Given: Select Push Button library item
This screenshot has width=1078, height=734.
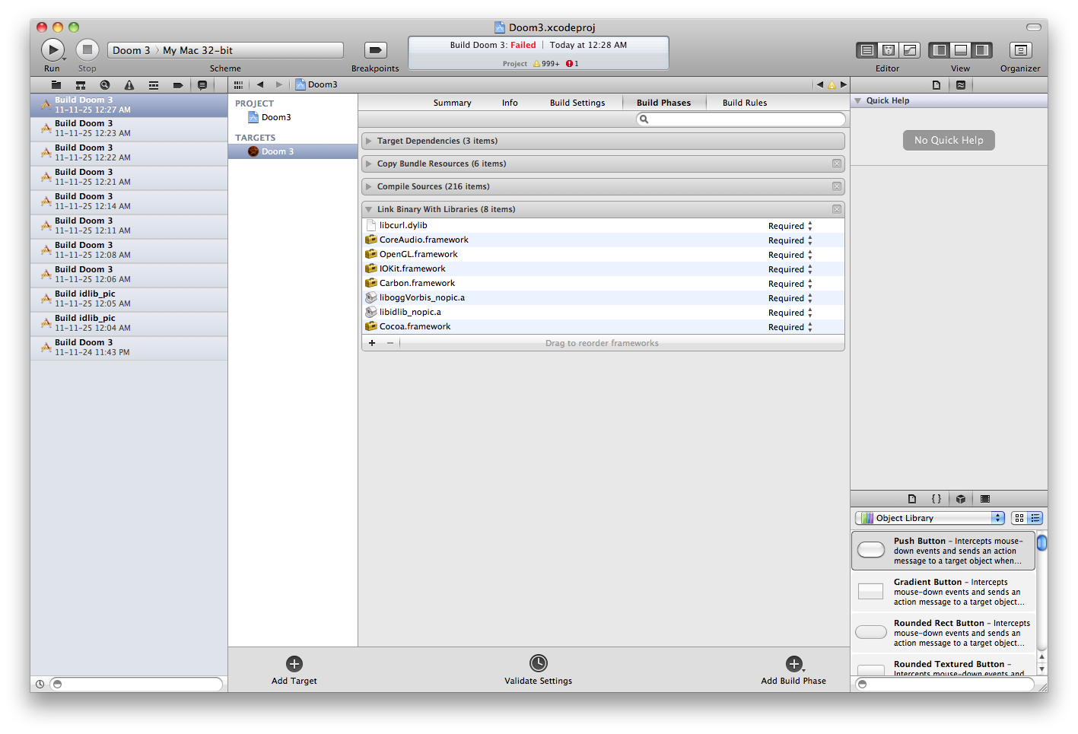Looking at the screenshot, I should click(943, 551).
